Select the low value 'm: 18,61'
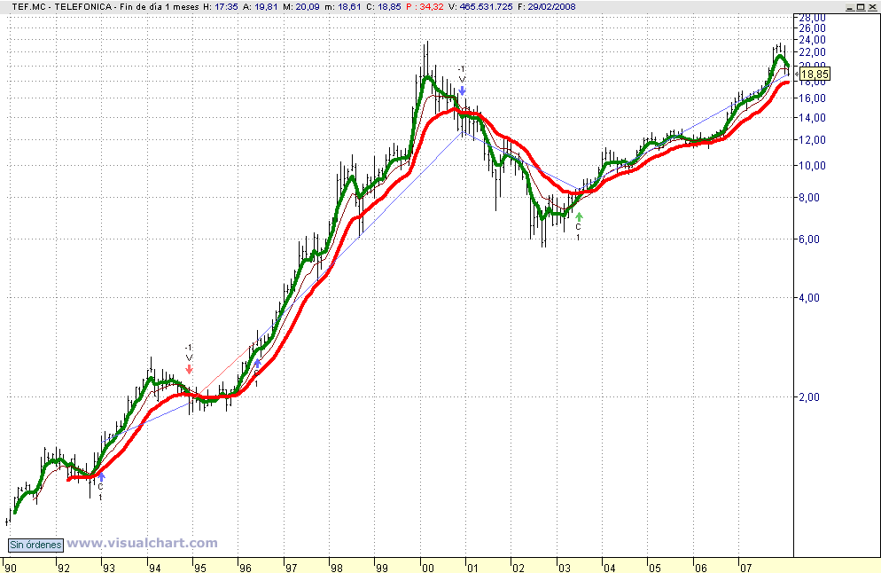Viewport: 881px width, 573px height. (343, 7)
